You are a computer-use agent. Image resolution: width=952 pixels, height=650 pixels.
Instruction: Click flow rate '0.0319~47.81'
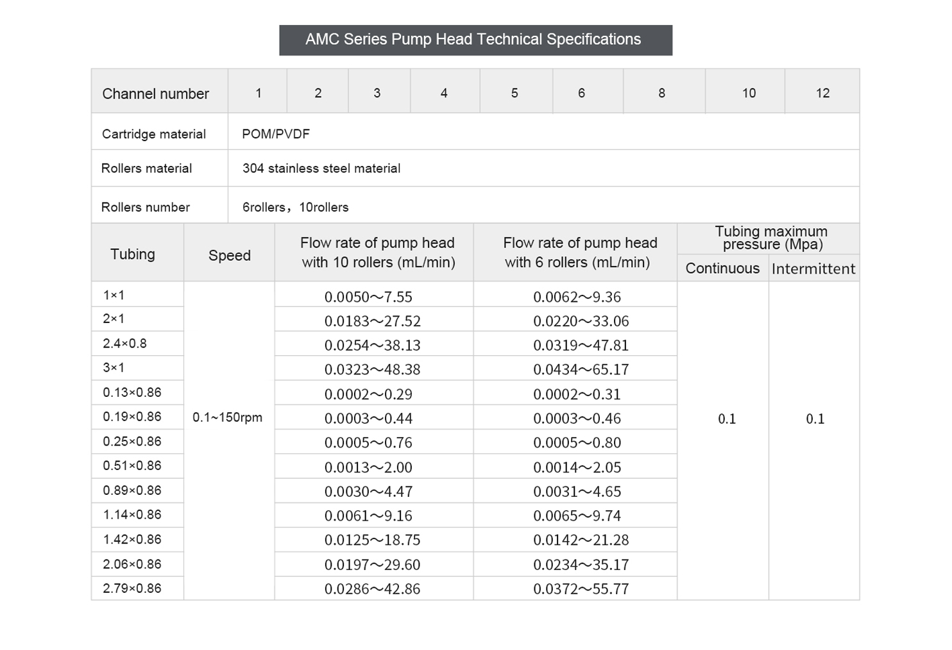click(581, 346)
